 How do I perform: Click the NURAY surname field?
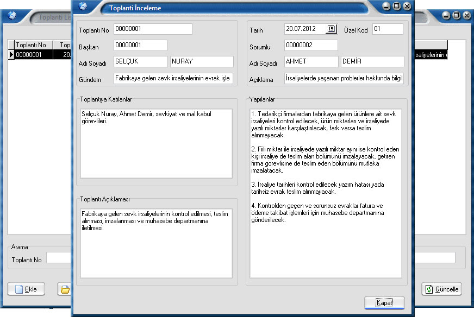coord(202,61)
